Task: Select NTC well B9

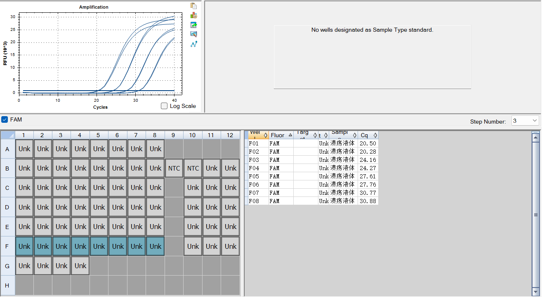Action: (174, 168)
